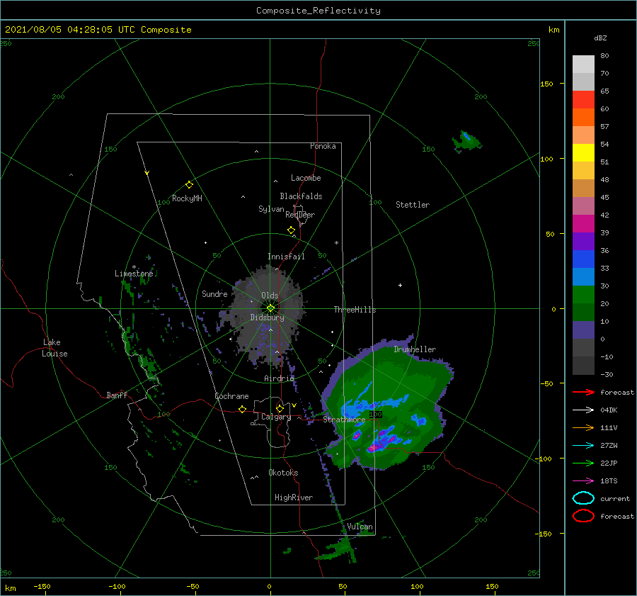This screenshot has height=596, width=637.
Task: Click the Vulcan city label
Action: pos(360,527)
